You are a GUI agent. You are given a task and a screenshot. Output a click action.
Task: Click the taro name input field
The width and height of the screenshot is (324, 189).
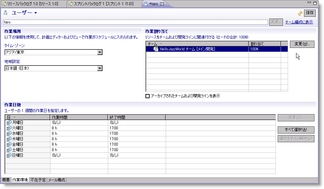(x=136, y=22)
